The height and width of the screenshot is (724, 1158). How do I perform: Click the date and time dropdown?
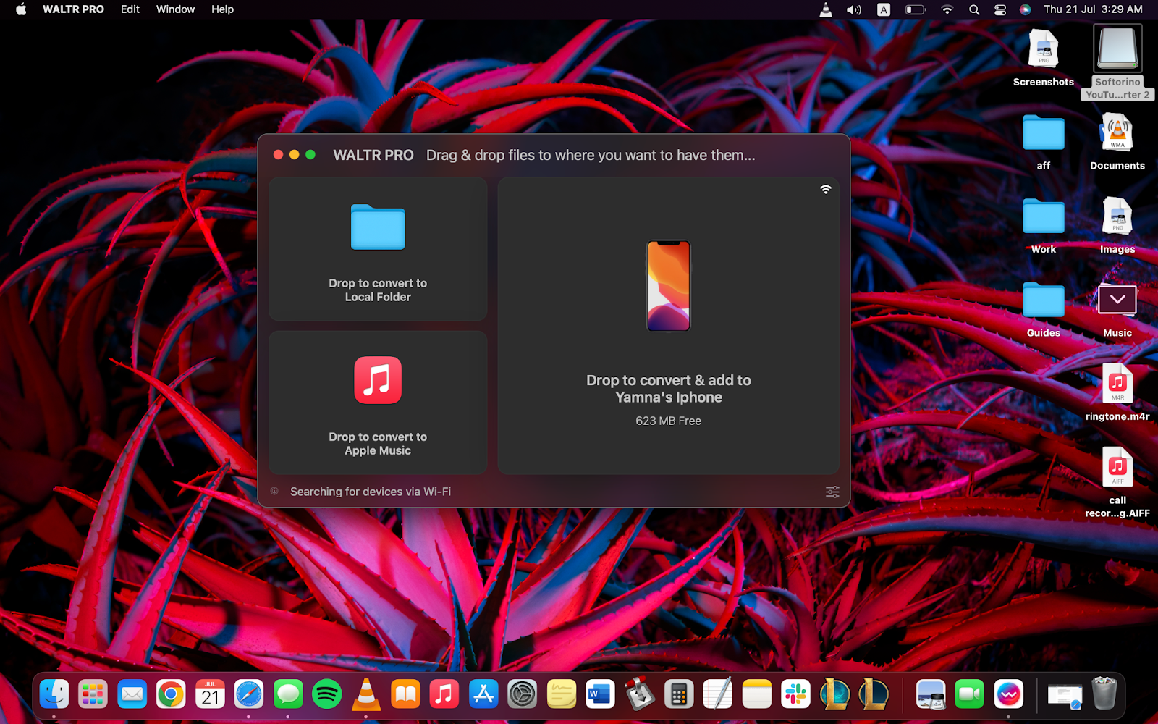pyautogui.click(x=1093, y=9)
